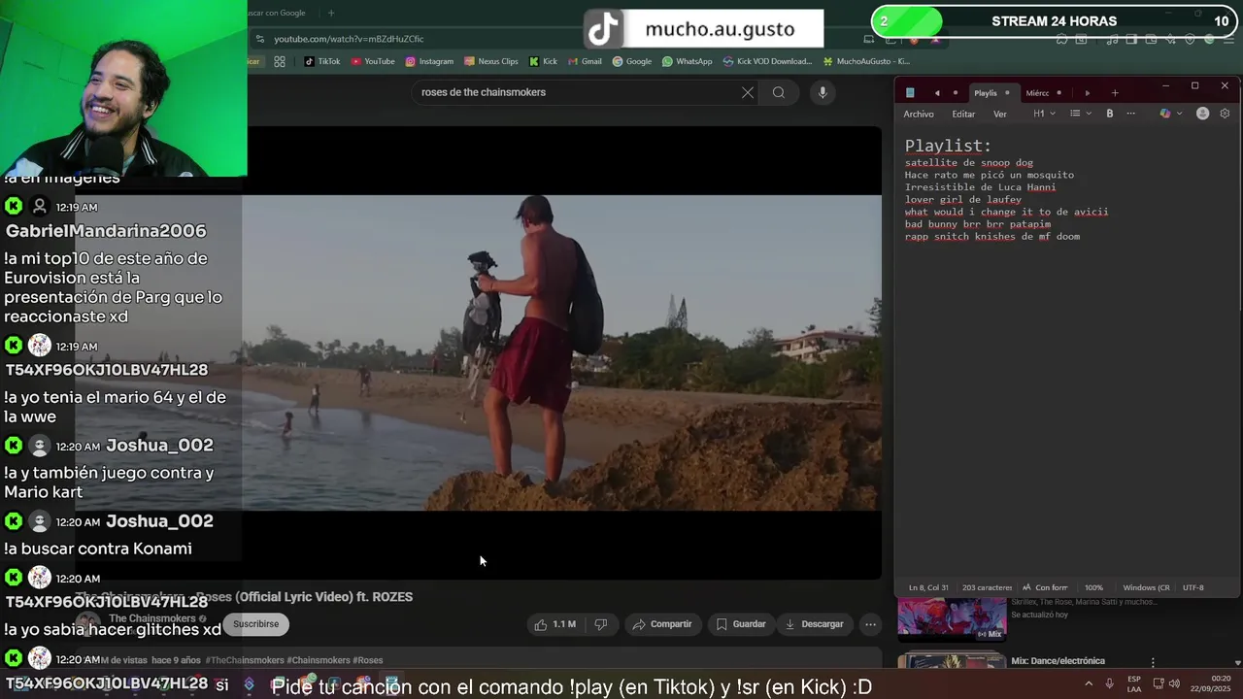Open the apps grid in bookmarks bar
The image size is (1243, 699).
[x=280, y=61]
